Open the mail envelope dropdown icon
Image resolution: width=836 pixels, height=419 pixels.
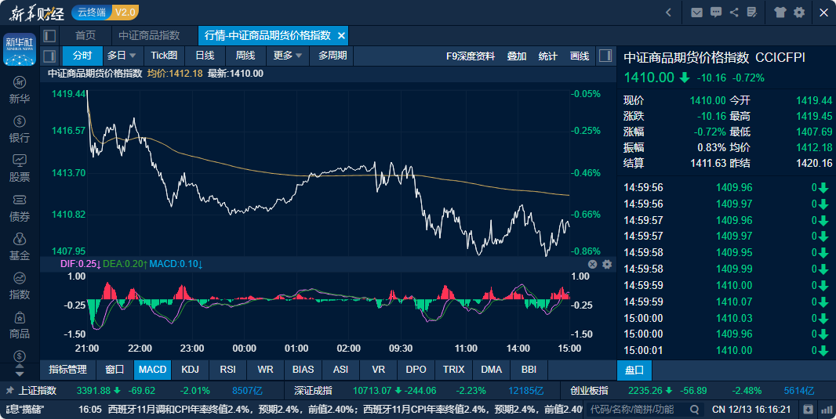pyautogui.click(x=696, y=12)
